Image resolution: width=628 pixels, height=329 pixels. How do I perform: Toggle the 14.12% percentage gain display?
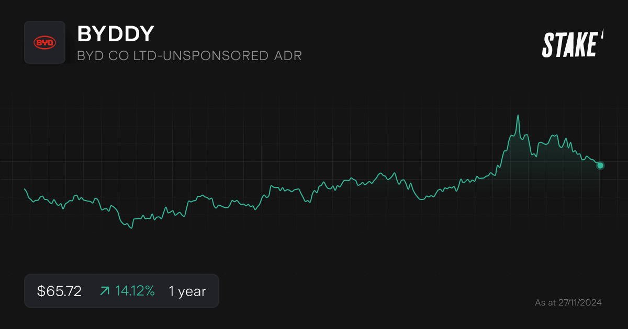click(x=134, y=291)
